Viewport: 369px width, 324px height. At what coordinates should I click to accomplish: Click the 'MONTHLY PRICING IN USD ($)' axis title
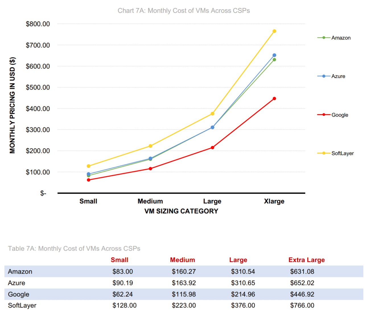click(12, 105)
